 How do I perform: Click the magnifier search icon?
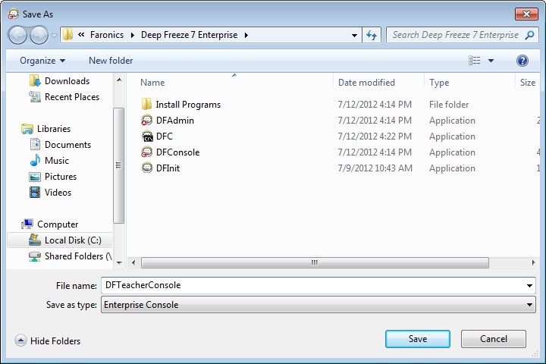pos(529,35)
